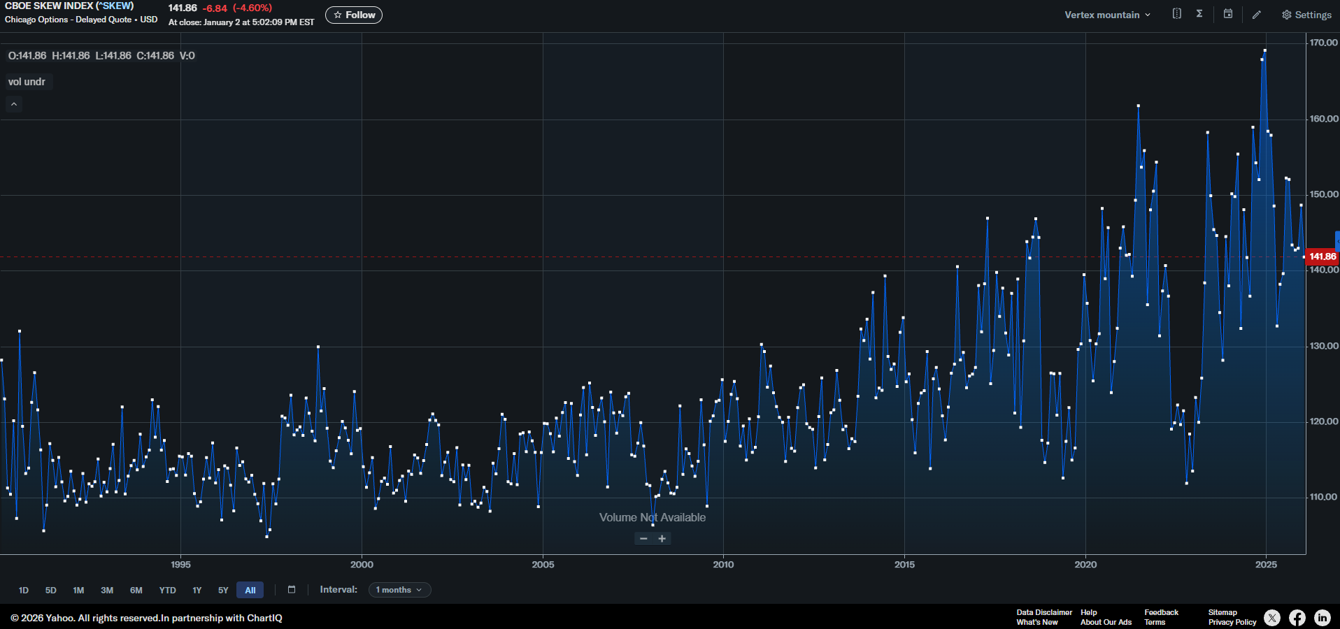Open the Vertex mountain chart type dropdown
Screen dimensions: 1340x629
coord(1107,14)
